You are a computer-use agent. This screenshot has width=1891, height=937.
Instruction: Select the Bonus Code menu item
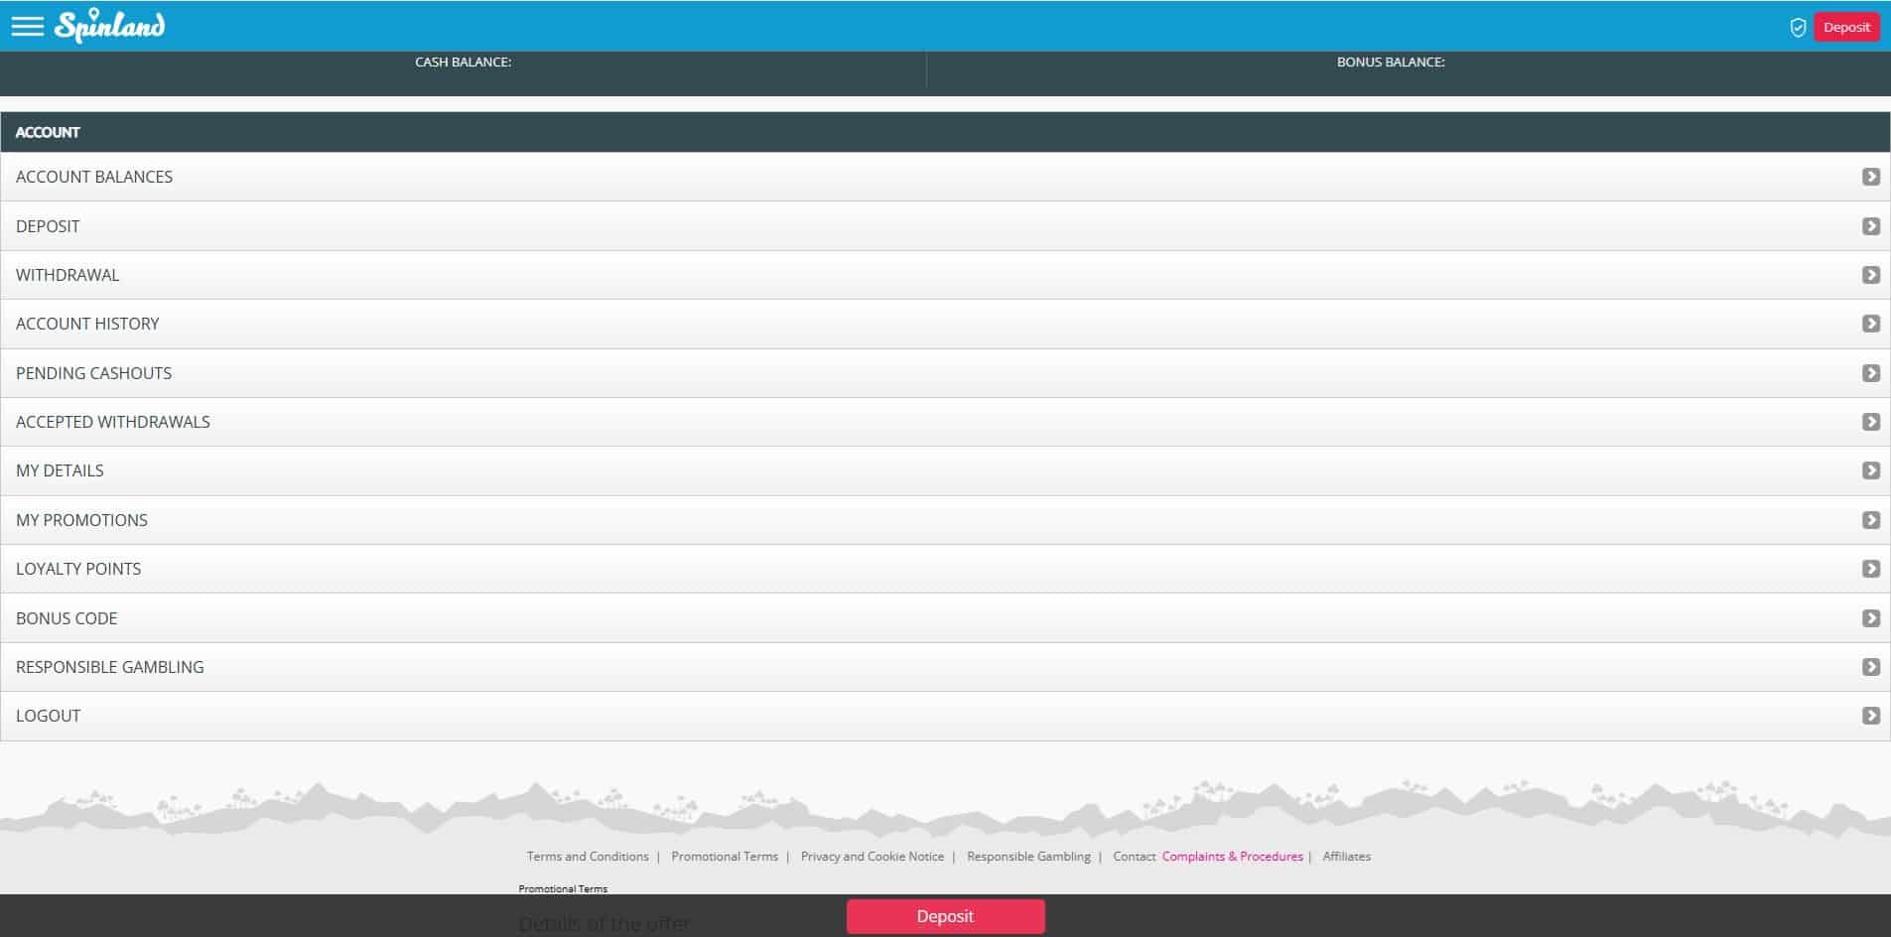coord(67,618)
